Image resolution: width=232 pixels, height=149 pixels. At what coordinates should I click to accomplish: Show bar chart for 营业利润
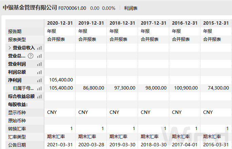pyautogui.click(x=39, y=64)
